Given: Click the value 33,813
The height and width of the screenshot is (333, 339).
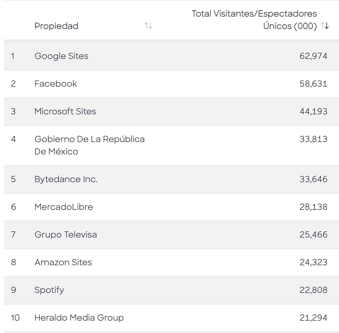Looking at the screenshot, I should tap(313, 139).
